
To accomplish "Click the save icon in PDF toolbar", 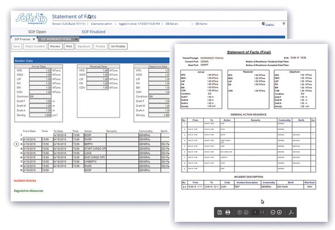I will pyautogui.click(x=220, y=212).
